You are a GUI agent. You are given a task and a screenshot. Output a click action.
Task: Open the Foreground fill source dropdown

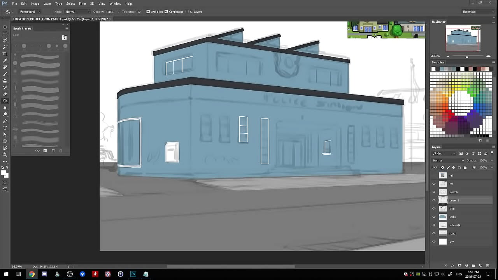[30, 12]
